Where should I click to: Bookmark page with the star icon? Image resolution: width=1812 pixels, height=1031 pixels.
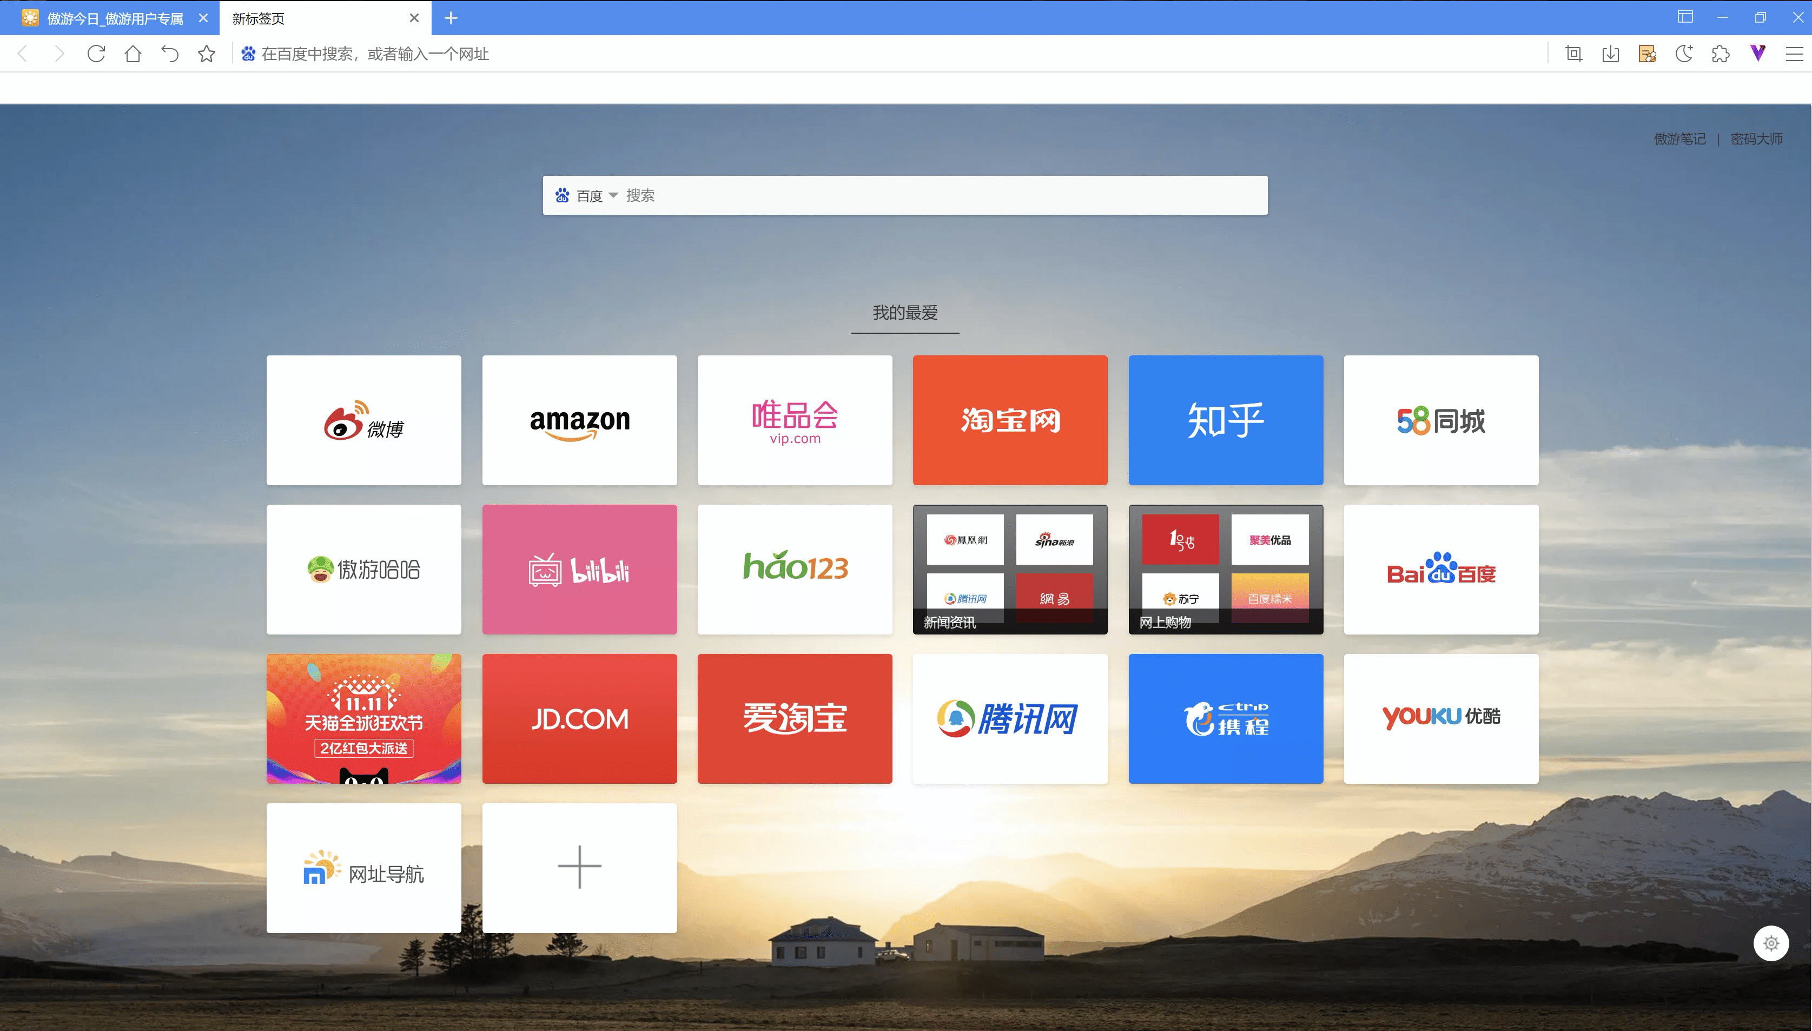[207, 54]
